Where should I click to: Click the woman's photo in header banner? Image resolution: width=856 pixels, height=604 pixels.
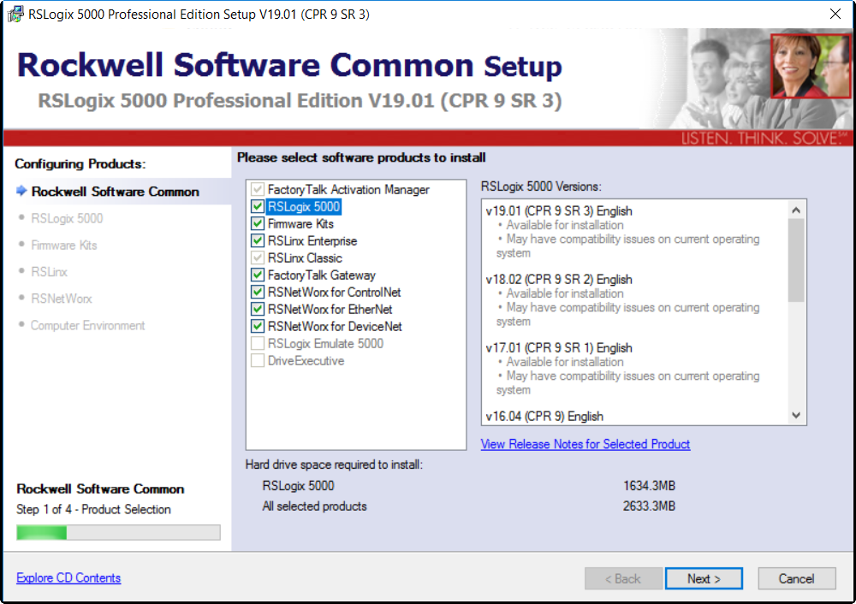coord(810,66)
